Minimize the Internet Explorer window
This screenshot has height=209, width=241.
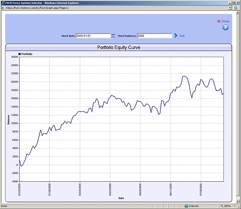click(x=230, y=3)
